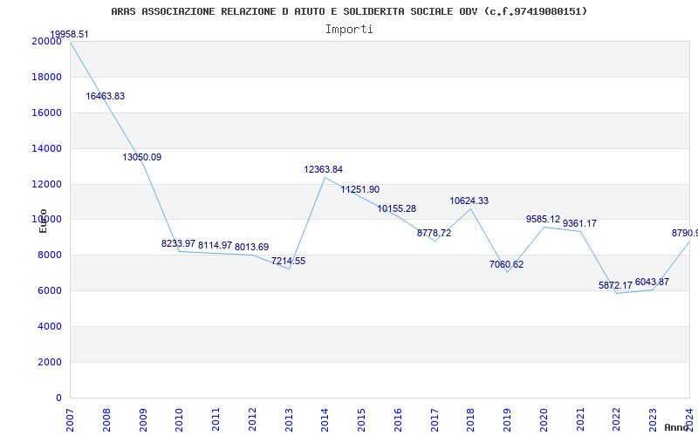698x436 pixels.
Task: Click the 2010 year axis label
Action: [x=180, y=420]
